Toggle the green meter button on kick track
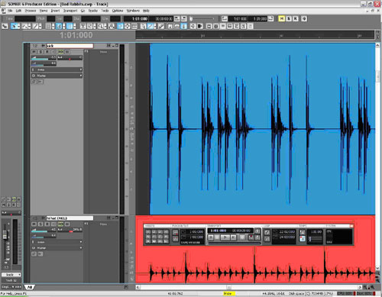The image size is (382, 297). [x=60, y=52]
